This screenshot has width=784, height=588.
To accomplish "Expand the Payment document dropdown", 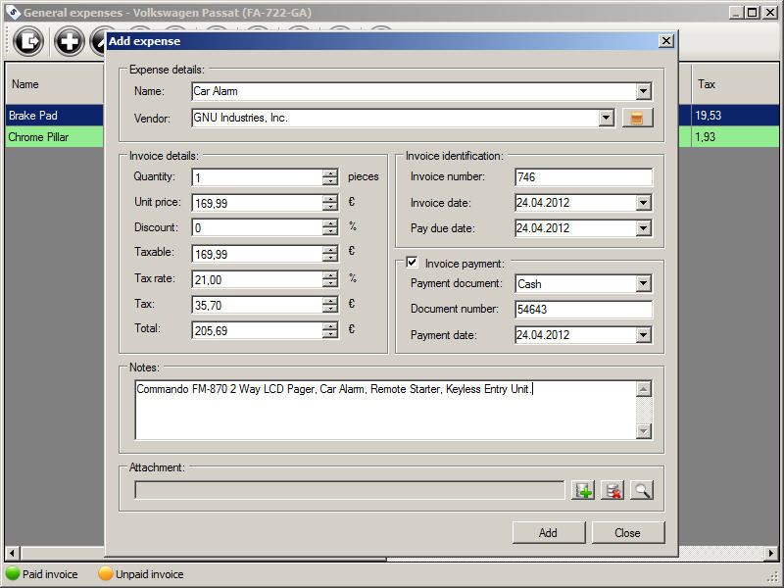I will pos(643,284).
